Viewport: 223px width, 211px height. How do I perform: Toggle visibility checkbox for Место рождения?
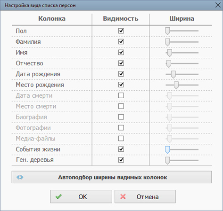[x=121, y=85]
